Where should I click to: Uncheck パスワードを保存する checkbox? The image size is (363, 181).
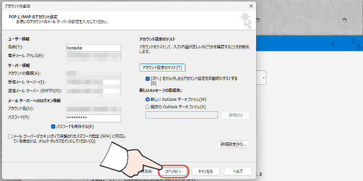53,126
